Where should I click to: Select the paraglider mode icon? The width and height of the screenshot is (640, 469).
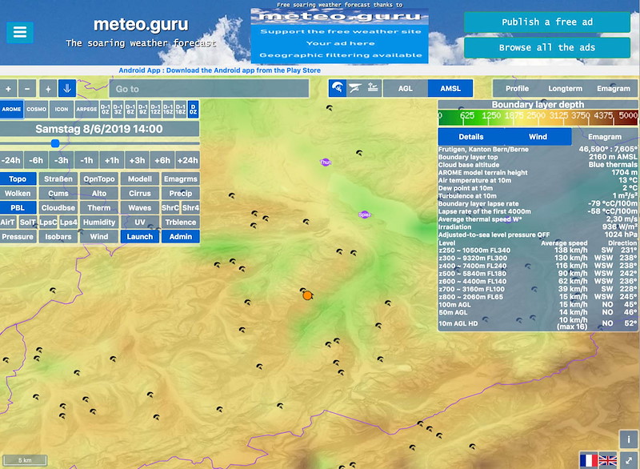click(x=337, y=88)
